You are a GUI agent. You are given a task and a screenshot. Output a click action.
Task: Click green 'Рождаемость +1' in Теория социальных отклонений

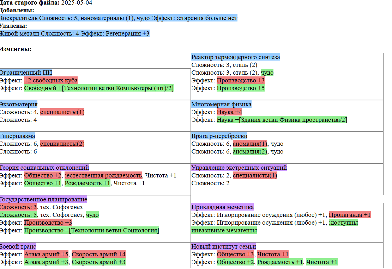click(88, 183)
